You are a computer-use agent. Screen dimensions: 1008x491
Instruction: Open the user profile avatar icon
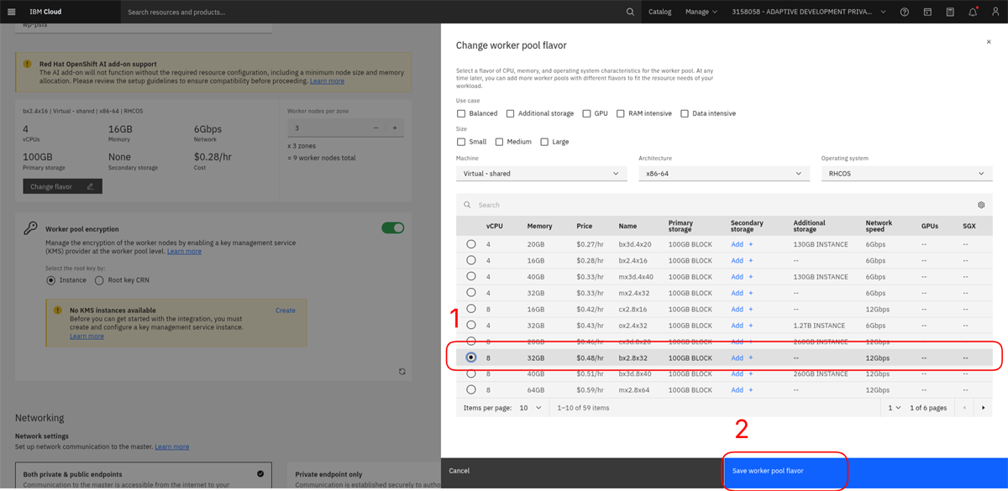point(995,12)
